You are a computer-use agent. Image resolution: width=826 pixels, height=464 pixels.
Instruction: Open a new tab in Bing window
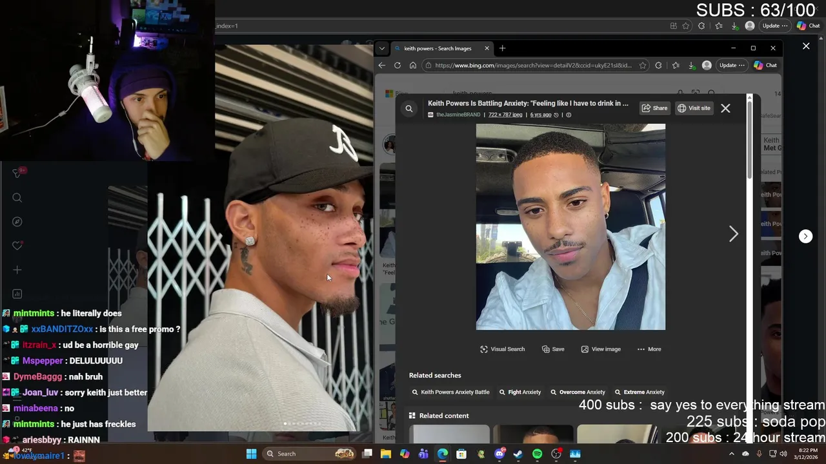[x=502, y=48]
